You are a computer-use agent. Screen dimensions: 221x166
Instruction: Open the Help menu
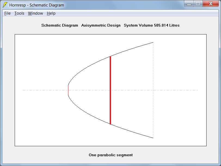tap(51, 13)
